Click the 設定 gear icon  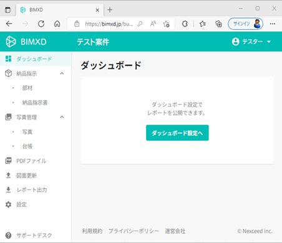click(8, 204)
